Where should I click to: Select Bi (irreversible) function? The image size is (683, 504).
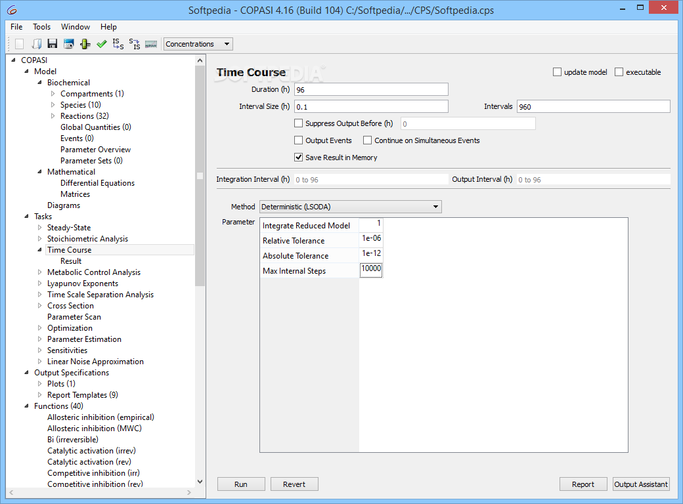pyautogui.click(x=73, y=440)
